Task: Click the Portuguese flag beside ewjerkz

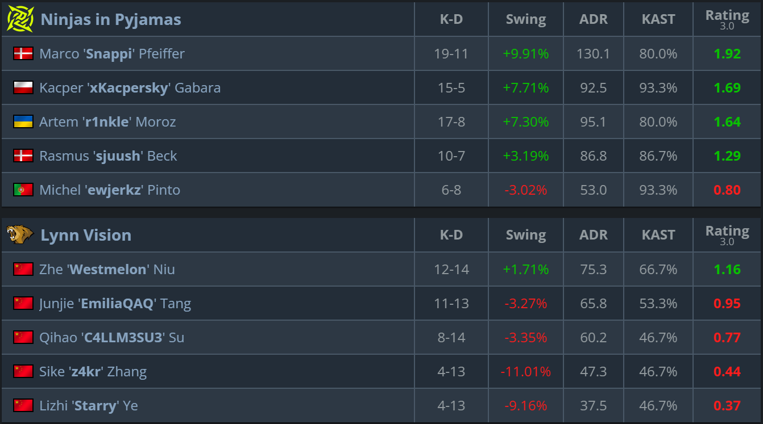Action: pos(23,190)
